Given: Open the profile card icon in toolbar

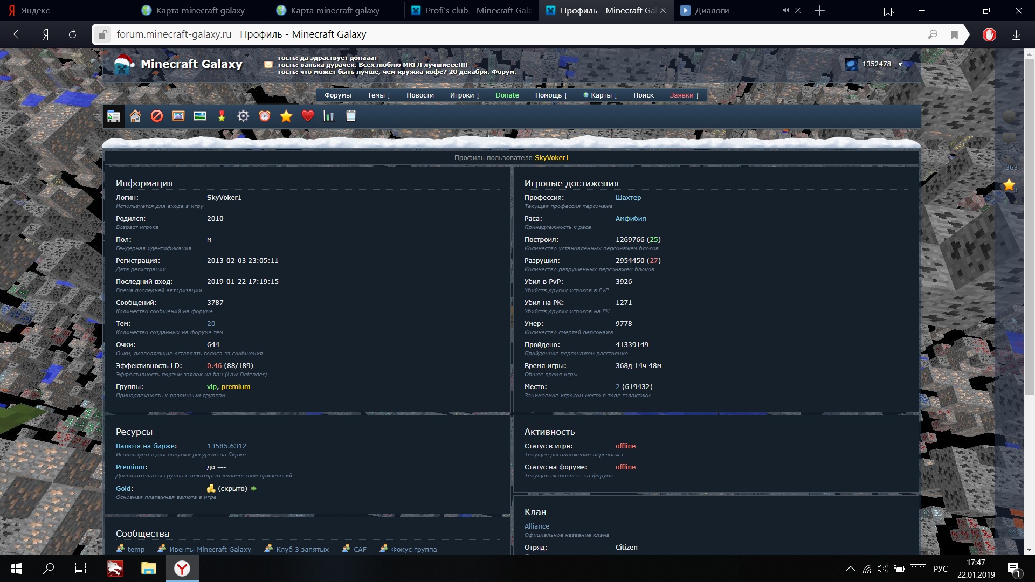Looking at the screenshot, I should (x=114, y=116).
